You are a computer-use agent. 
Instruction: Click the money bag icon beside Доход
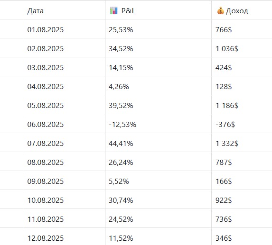(220, 11)
